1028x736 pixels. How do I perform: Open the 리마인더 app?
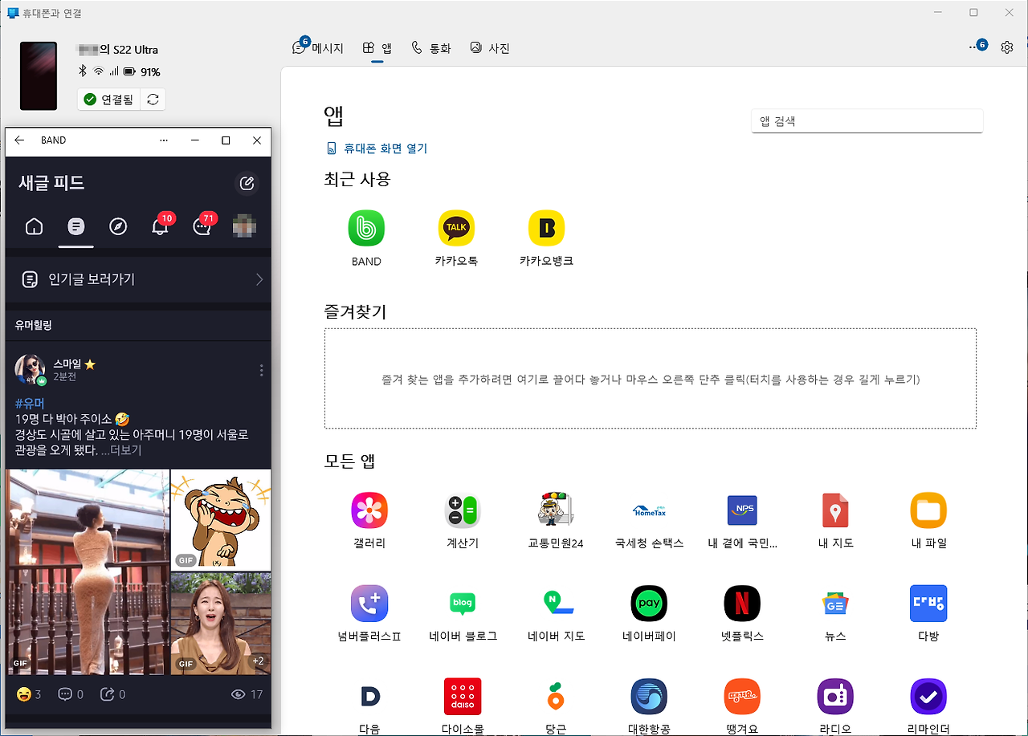click(928, 697)
